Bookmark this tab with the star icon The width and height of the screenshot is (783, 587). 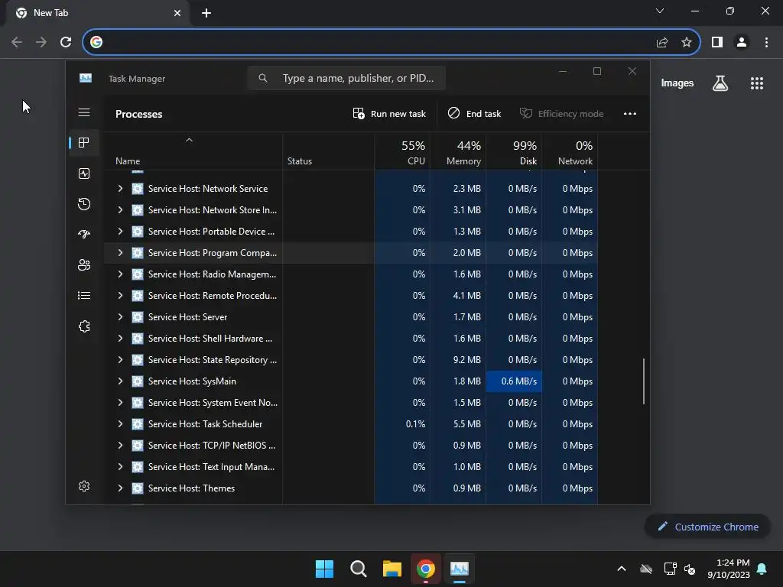(687, 43)
